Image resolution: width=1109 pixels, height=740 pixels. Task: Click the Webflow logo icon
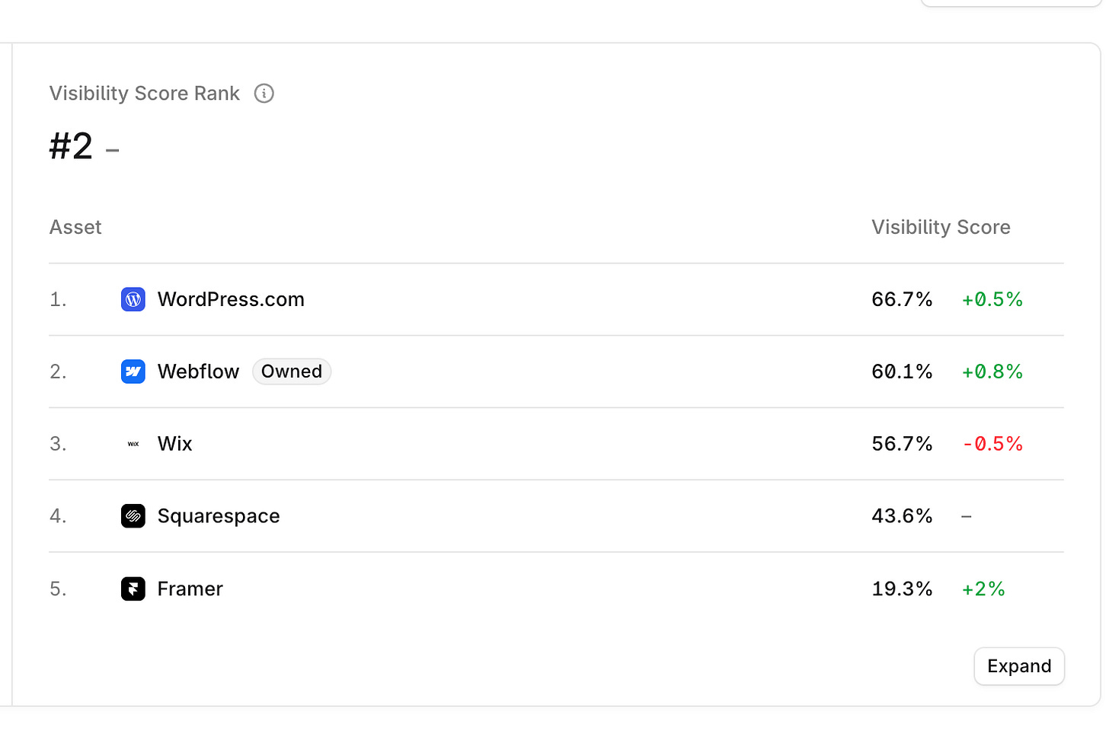click(x=133, y=372)
